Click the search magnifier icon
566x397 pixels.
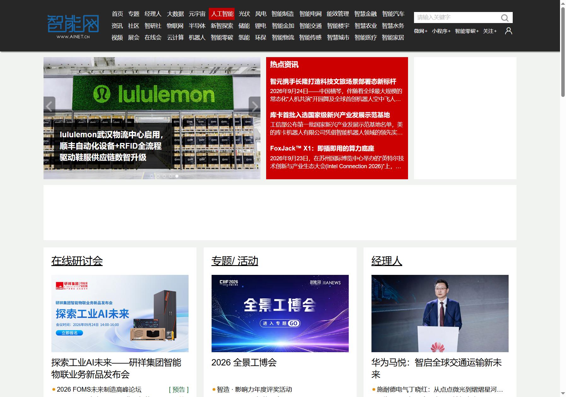pos(505,18)
